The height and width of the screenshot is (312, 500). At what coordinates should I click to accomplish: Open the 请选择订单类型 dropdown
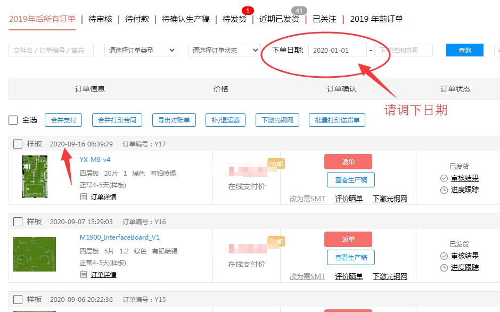pos(141,51)
